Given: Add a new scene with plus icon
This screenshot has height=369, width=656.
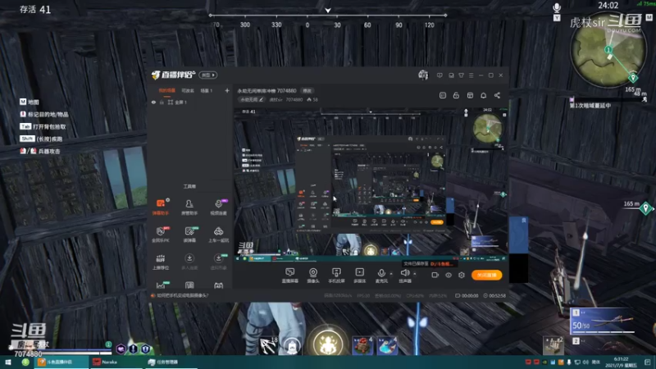Looking at the screenshot, I should pyautogui.click(x=227, y=90).
